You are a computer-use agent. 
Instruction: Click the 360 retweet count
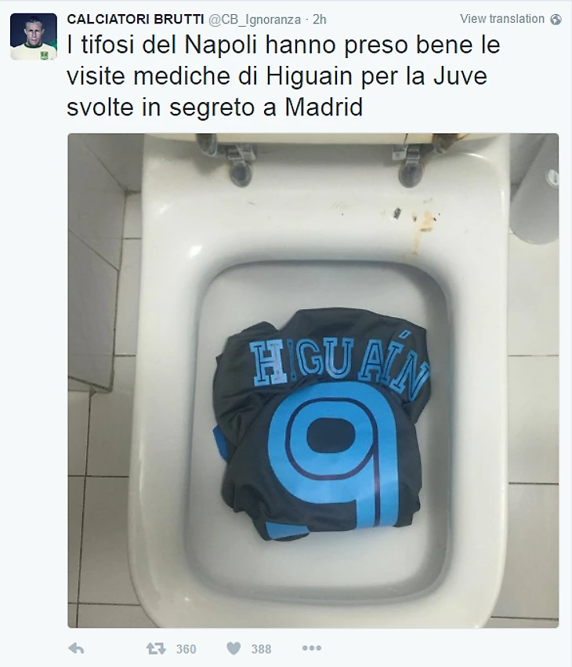click(186, 649)
